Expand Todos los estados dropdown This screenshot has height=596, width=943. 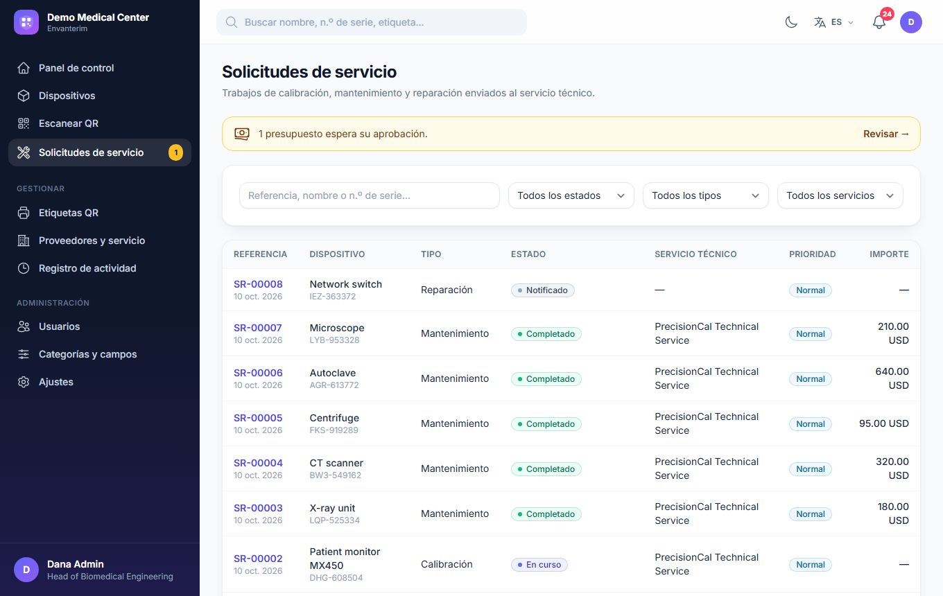click(571, 195)
